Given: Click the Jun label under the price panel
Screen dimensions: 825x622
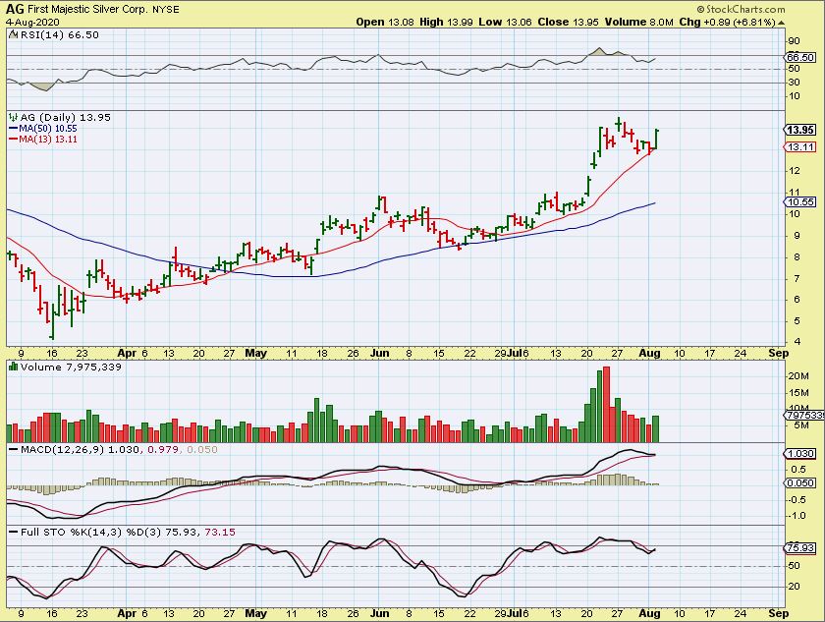Looking at the screenshot, I should (379, 354).
